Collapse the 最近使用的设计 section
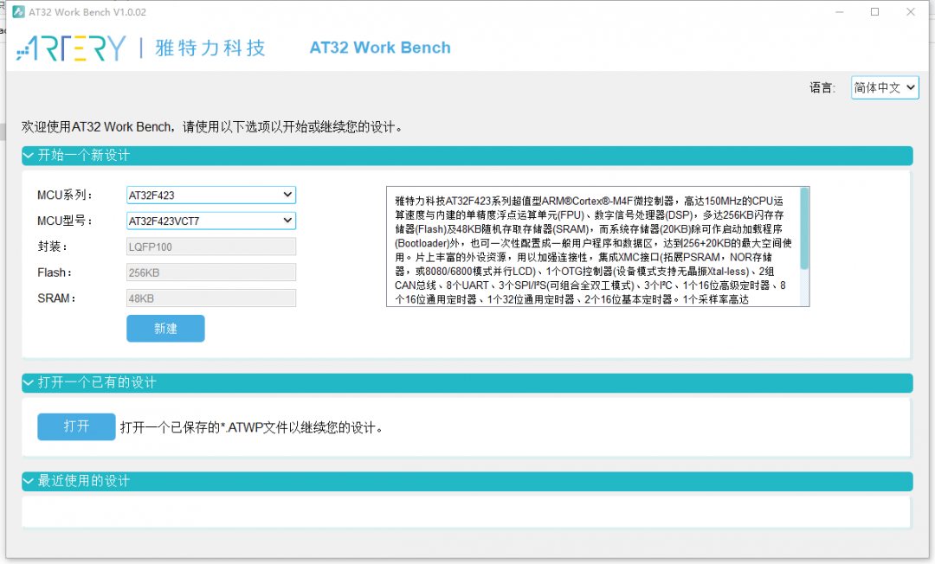935x564 pixels. click(28, 482)
